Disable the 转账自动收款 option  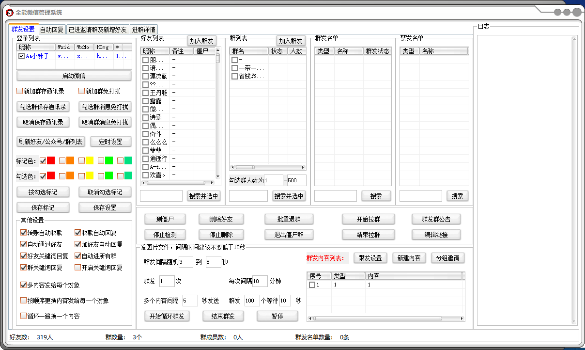tap(23, 232)
